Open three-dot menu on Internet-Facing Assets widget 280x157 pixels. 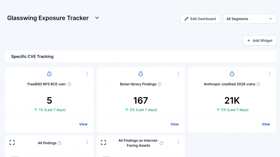(x=178, y=142)
